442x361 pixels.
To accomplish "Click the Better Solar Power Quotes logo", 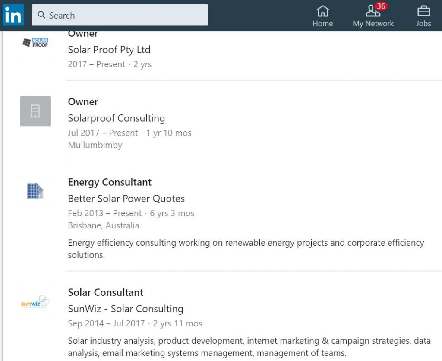I will pyautogui.click(x=35, y=191).
